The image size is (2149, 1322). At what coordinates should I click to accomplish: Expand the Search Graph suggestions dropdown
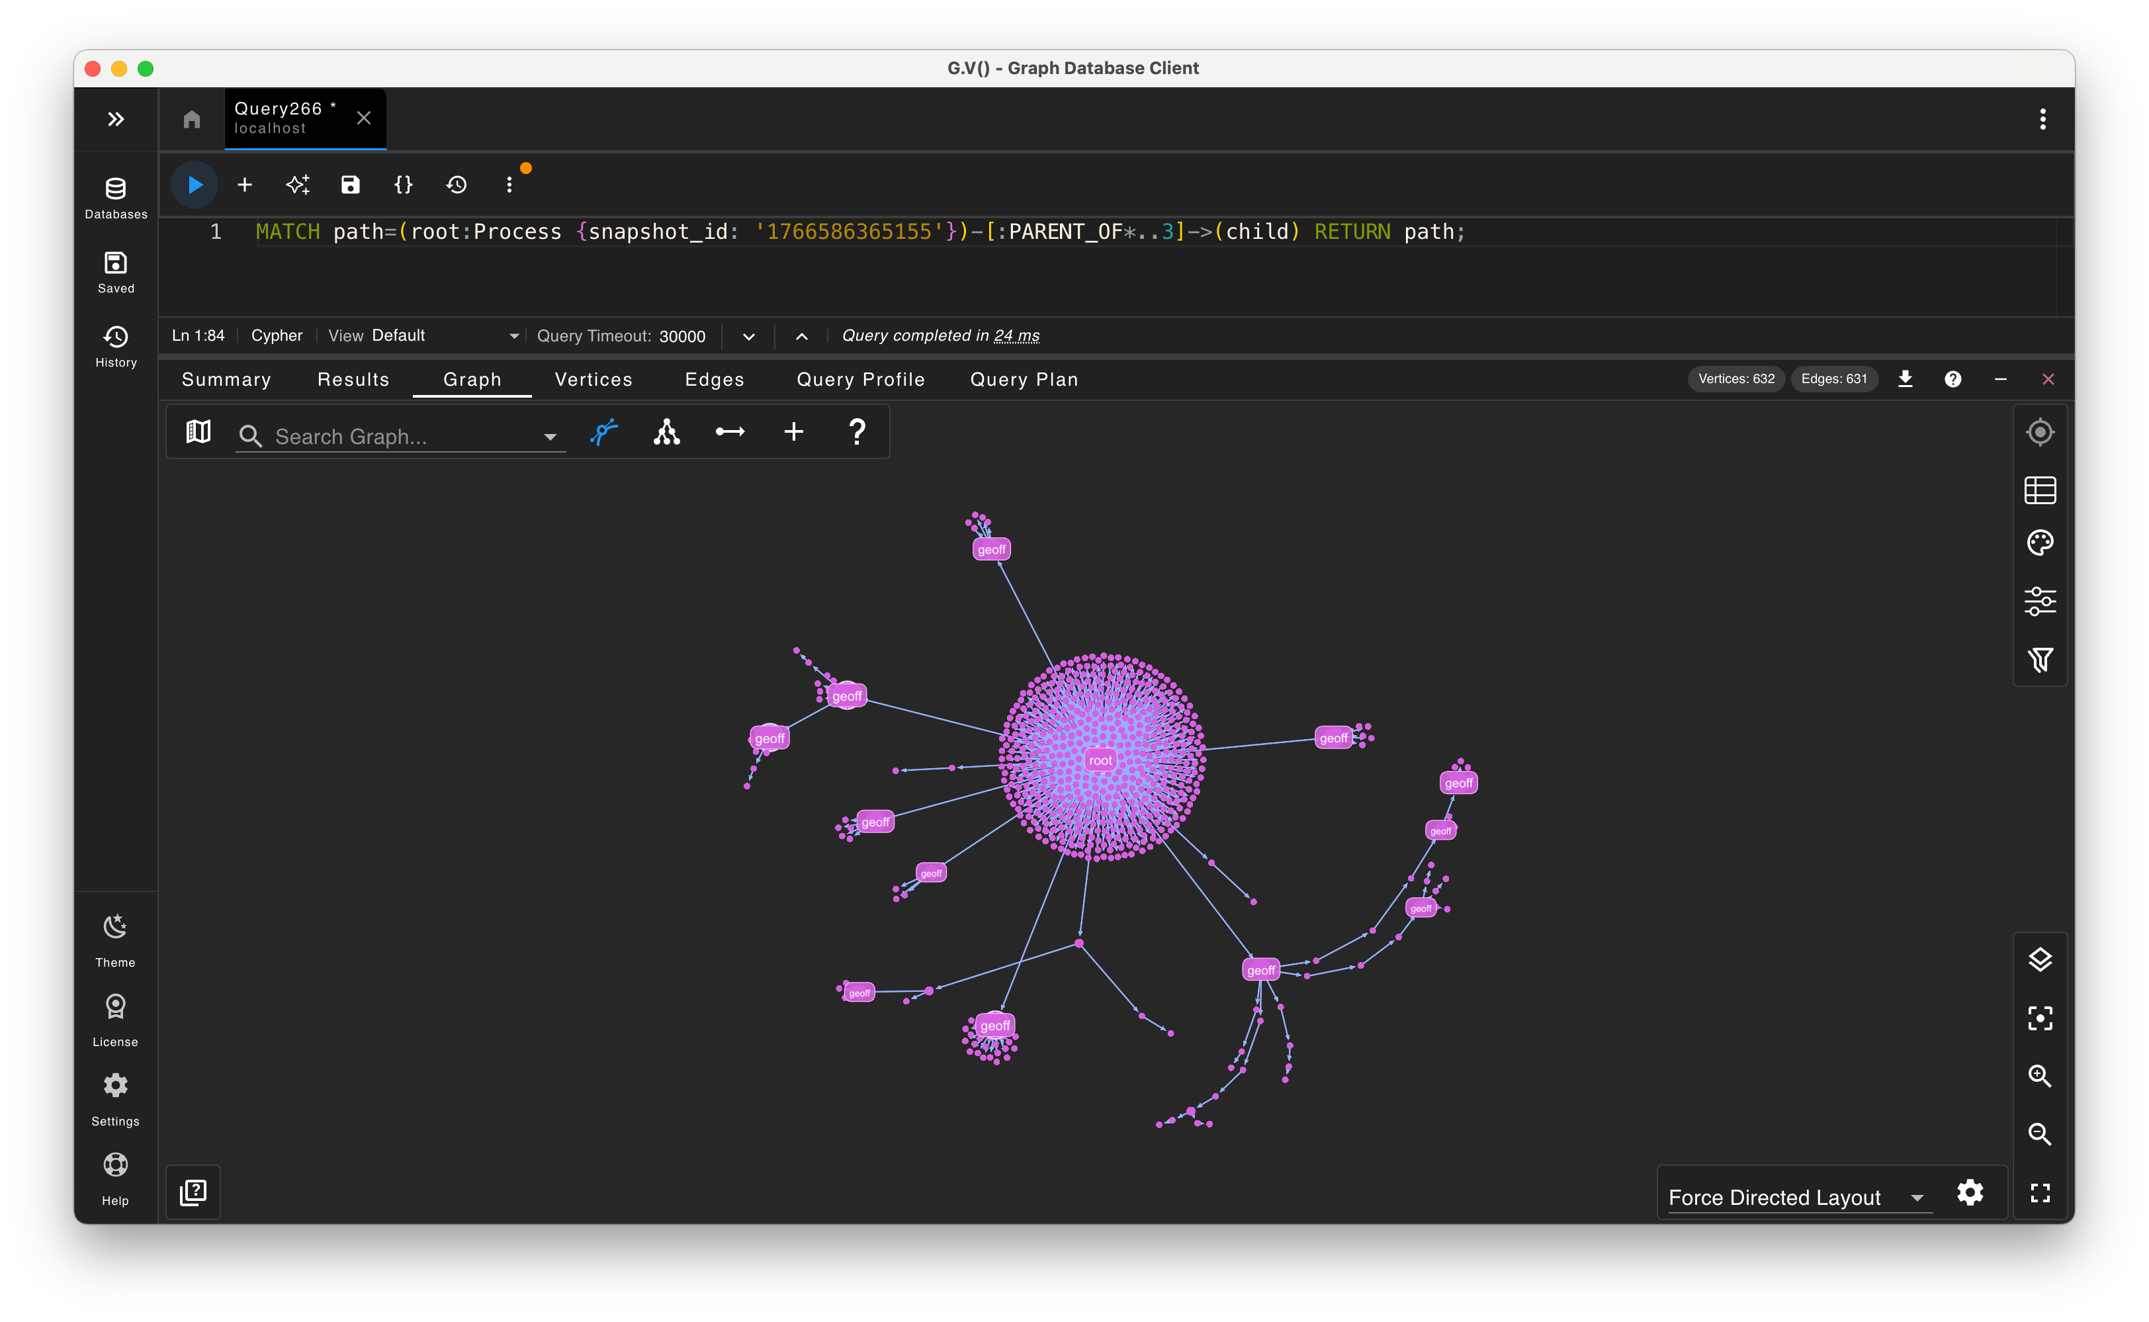click(x=550, y=436)
